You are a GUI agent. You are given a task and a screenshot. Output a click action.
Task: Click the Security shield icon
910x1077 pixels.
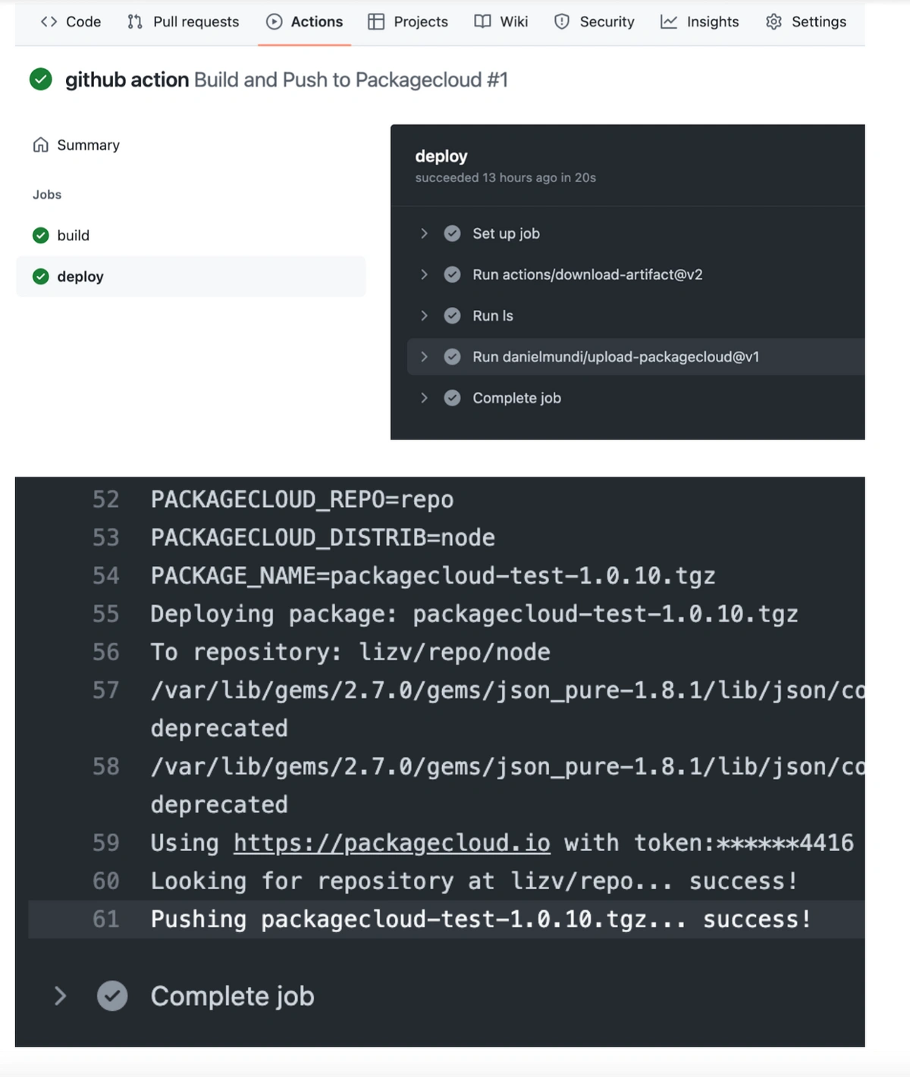pyautogui.click(x=562, y=22)
